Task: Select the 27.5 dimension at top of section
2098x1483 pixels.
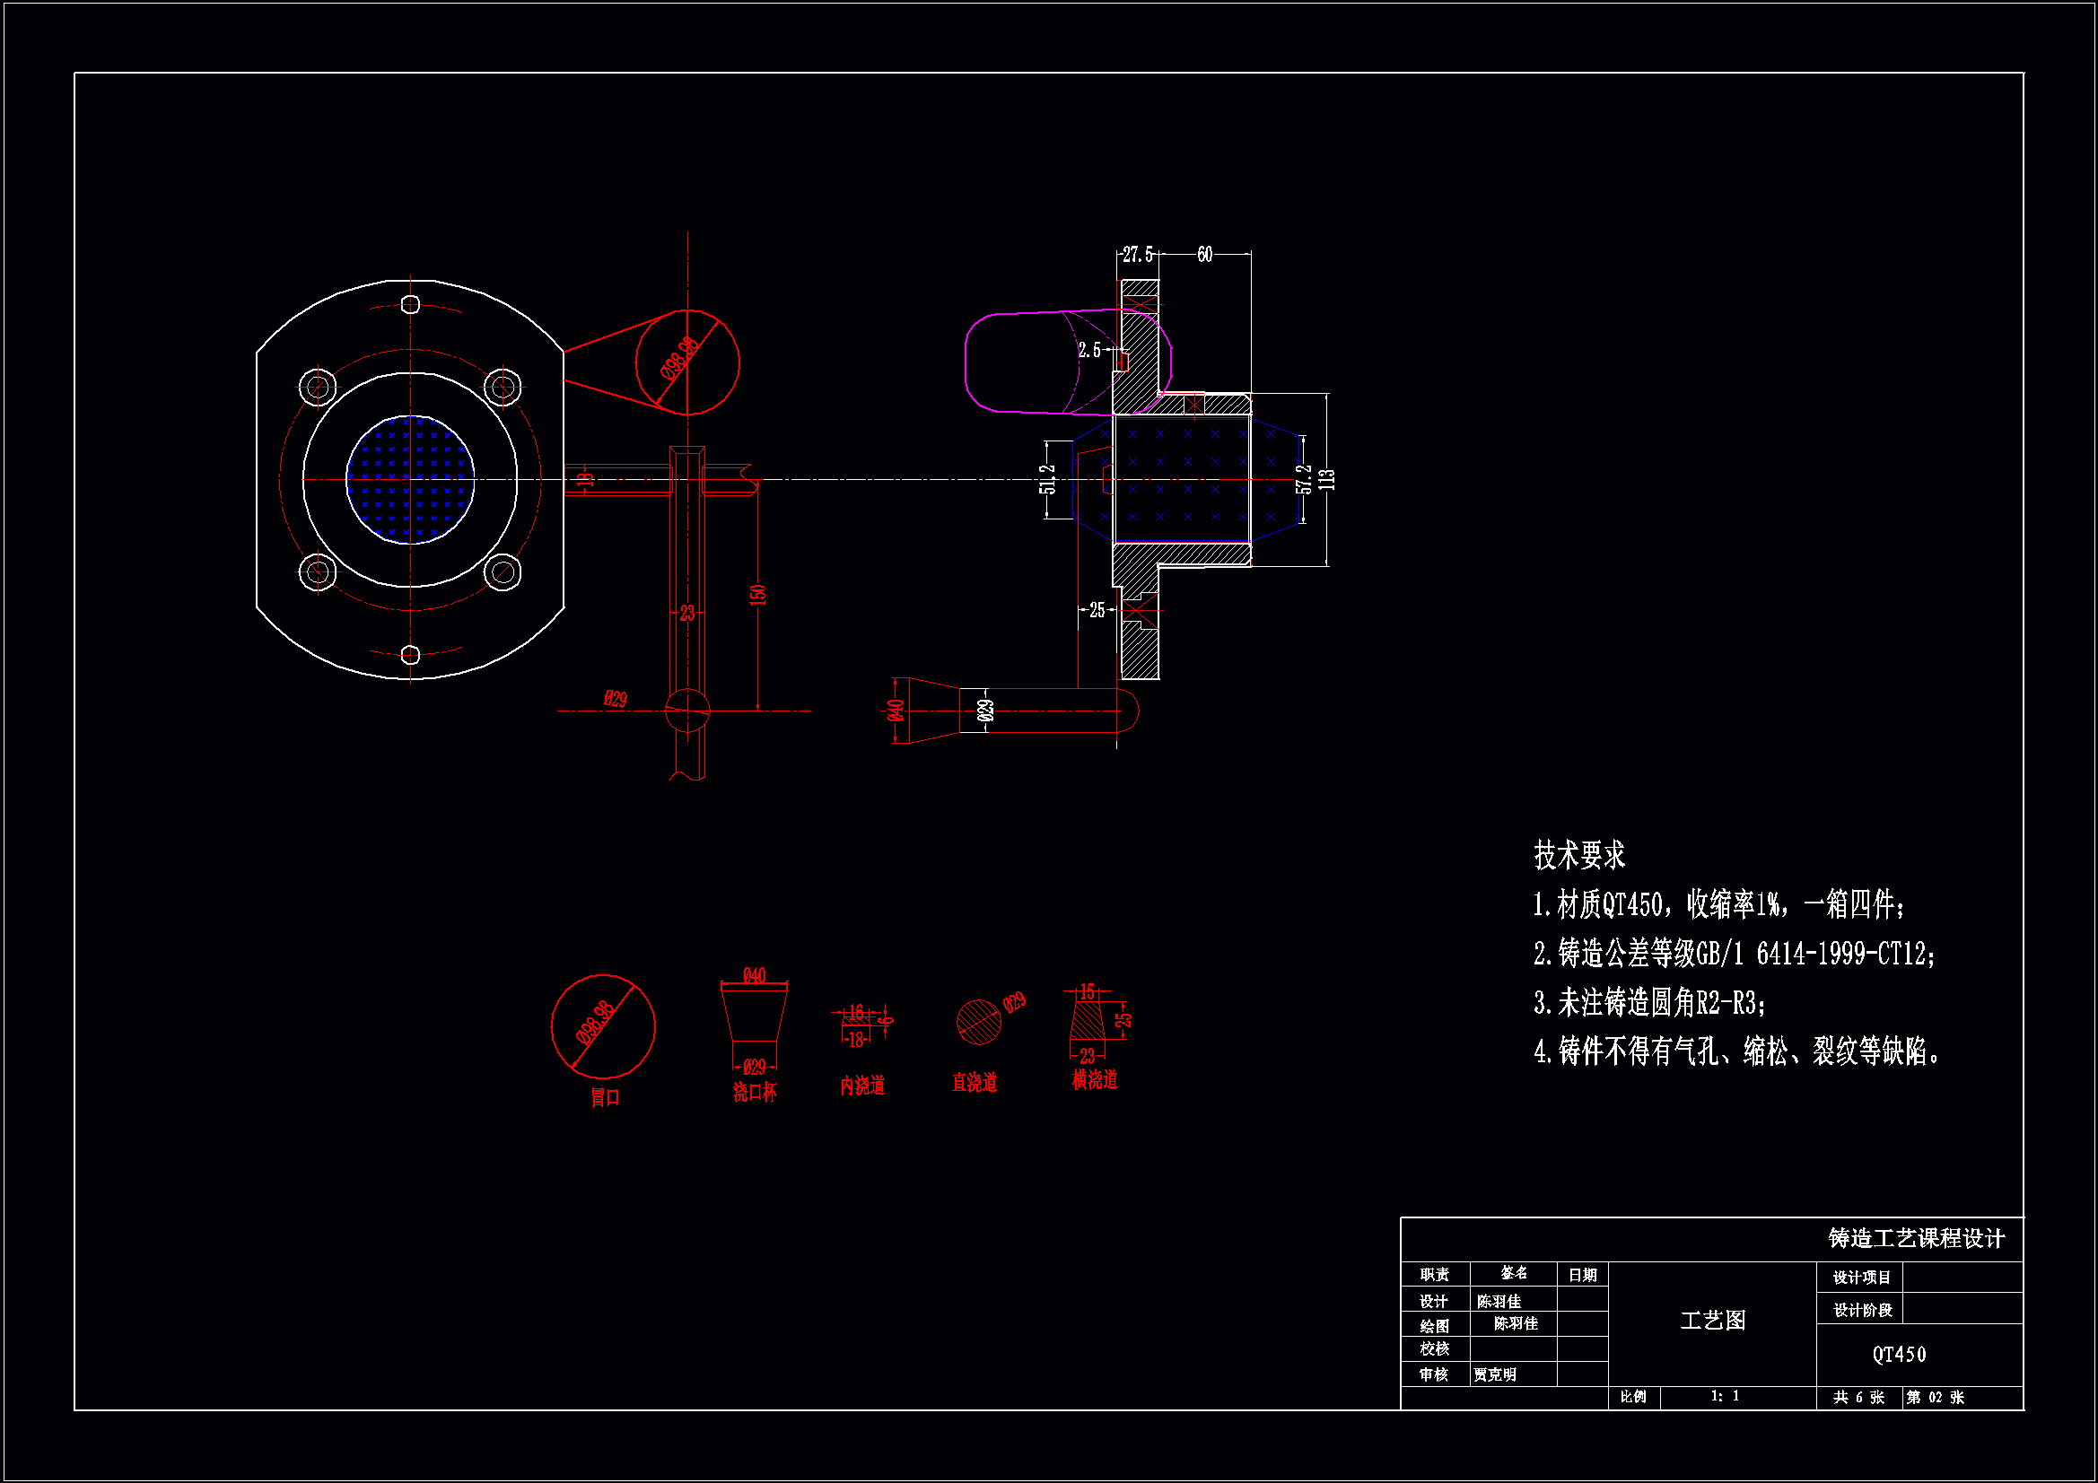Action: click(1138, 254)
